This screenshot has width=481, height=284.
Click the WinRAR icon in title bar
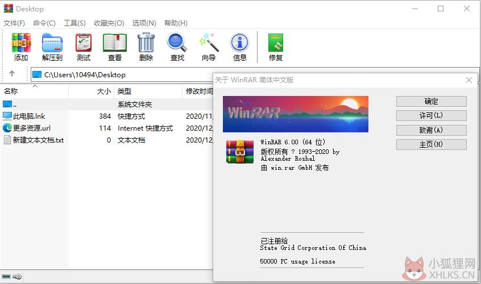[x=9, y=9]
